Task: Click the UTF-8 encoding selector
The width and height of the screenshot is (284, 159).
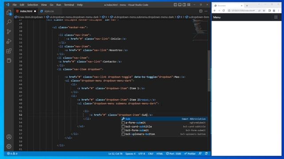Action: click(x=142, y=154)
